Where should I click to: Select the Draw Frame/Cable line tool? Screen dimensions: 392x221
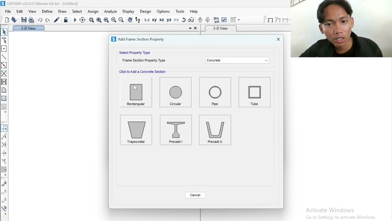(x=4, y=57)
